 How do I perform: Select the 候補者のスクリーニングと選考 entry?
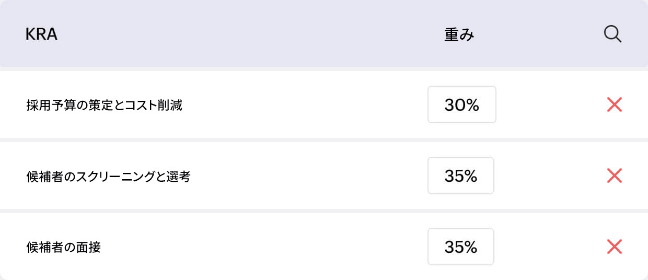point(108,177)
